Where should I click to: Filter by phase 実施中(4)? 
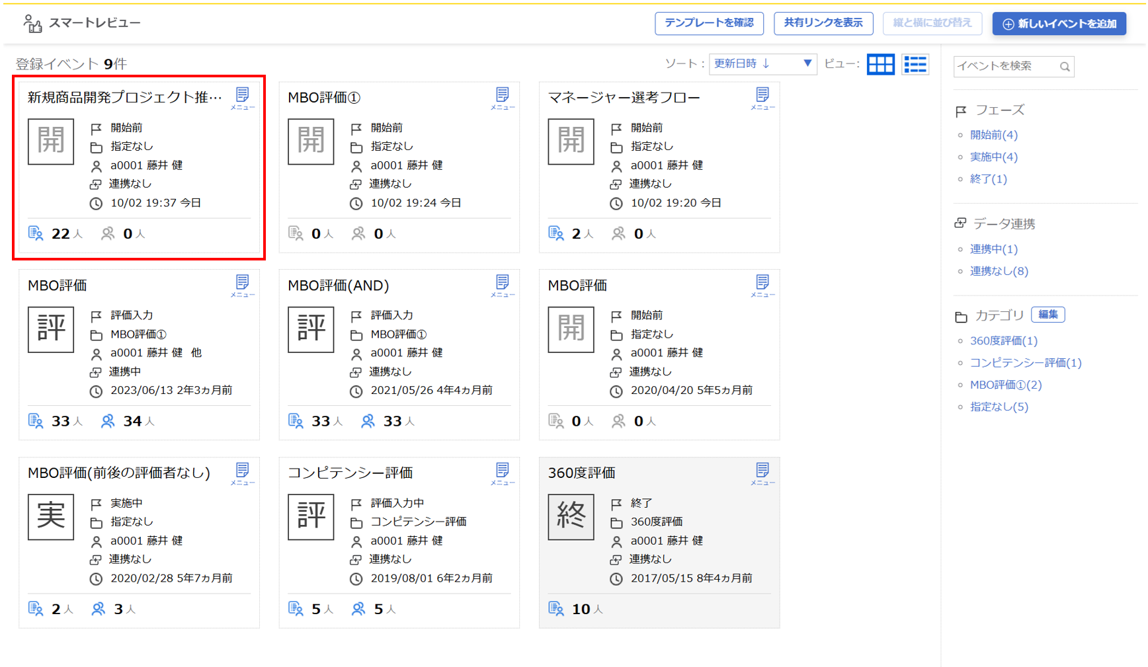point(993,157)
